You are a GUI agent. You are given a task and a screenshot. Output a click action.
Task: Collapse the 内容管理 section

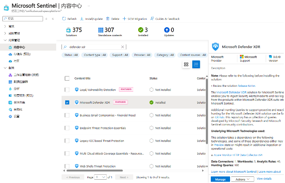click(x=5, y=40)
